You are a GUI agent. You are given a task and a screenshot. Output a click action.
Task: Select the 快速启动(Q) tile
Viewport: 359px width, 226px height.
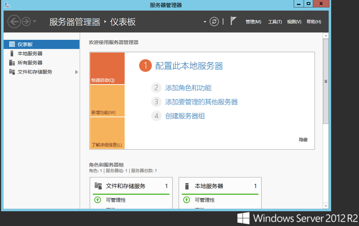tap(107, 68)
